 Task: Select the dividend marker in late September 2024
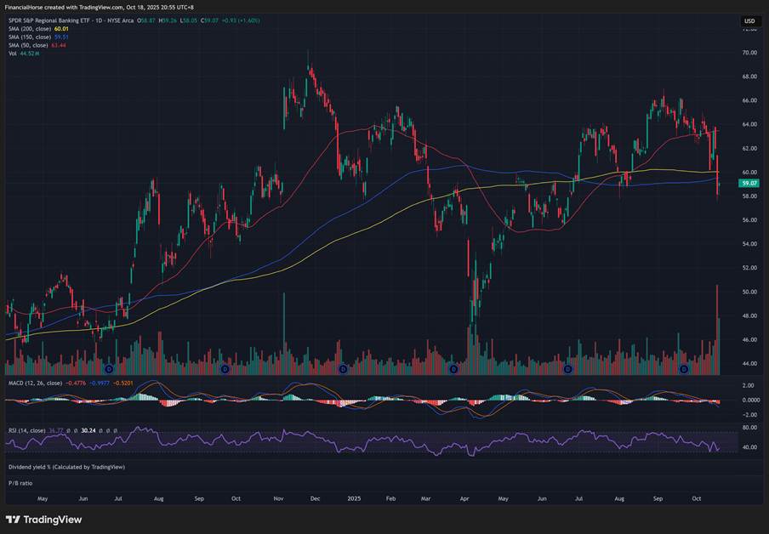point(225,369)
